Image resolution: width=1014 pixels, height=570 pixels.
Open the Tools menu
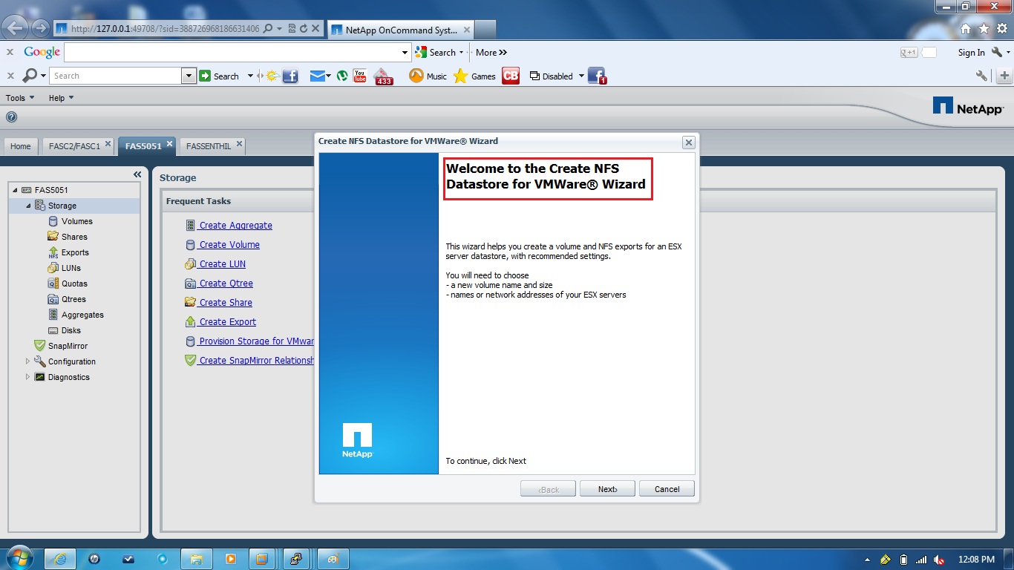pyautogui.click(x=19, y=97)
